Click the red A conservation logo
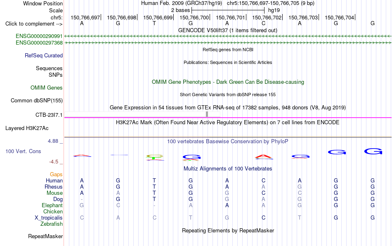392x246 pixels. click(x=264, y=157)
